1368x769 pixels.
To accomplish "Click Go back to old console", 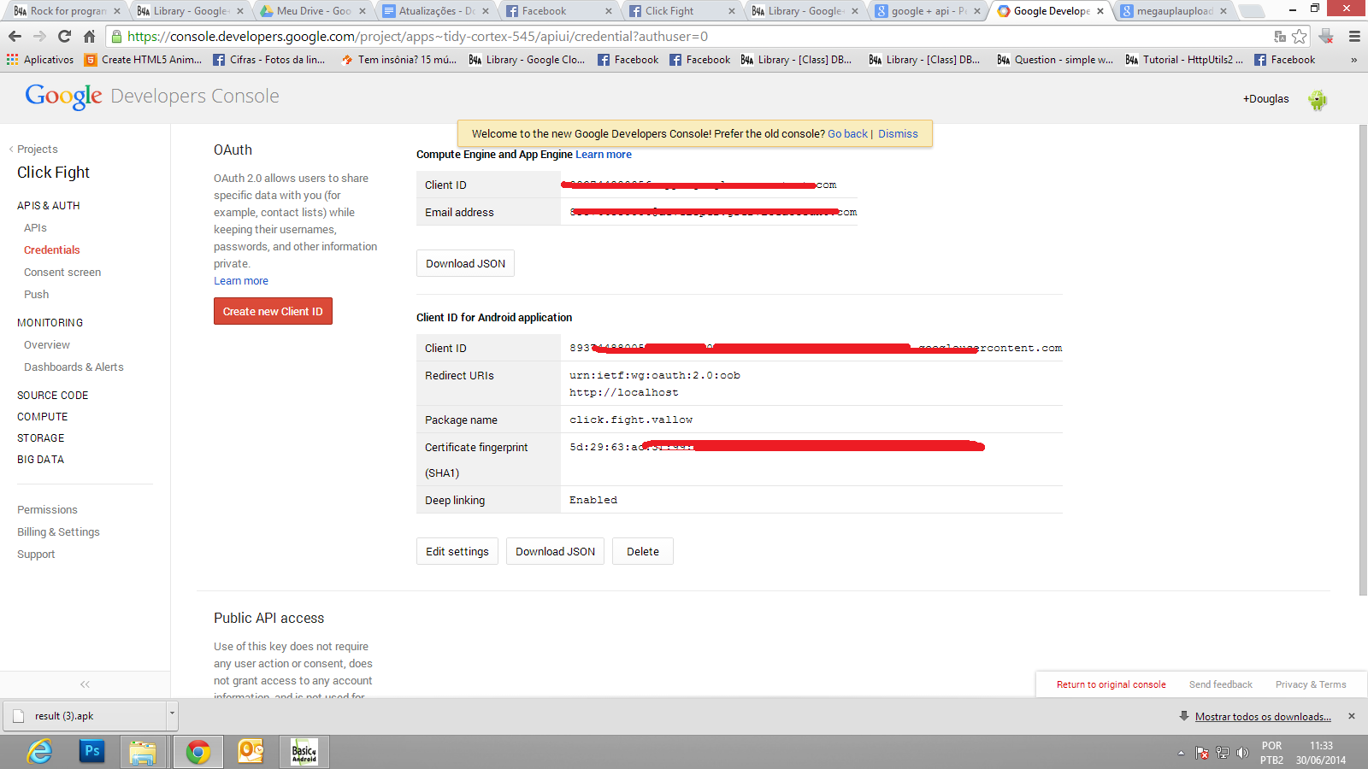I will coord(847,134).
